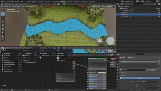Uncheck Collection exclude checkbox in outliner
Image resolution: width=161 pixels, height=91 pixels.
pyautogui.click(x=157, y=8)
